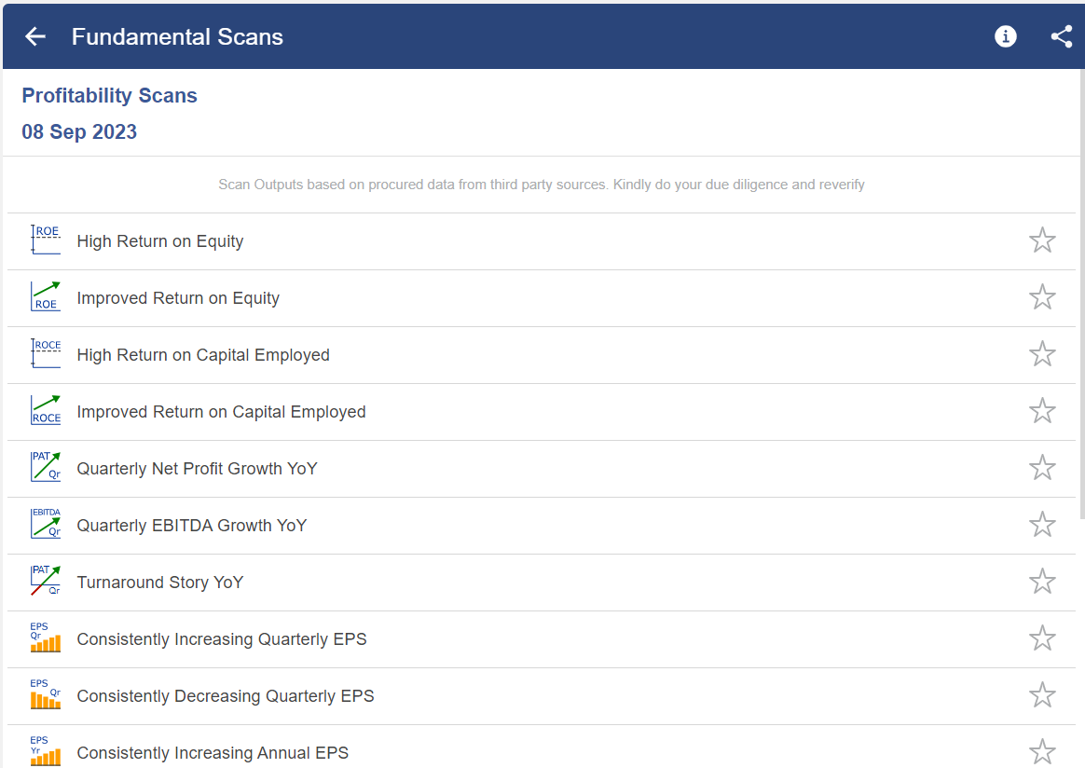Go back using the left arrow icon
Image resolution: width=1085 pixels, height=768 pixels.
tap(34, 36)
